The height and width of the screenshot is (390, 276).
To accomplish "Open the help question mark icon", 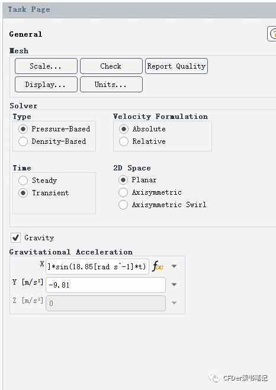I will [x=272, y=34].
